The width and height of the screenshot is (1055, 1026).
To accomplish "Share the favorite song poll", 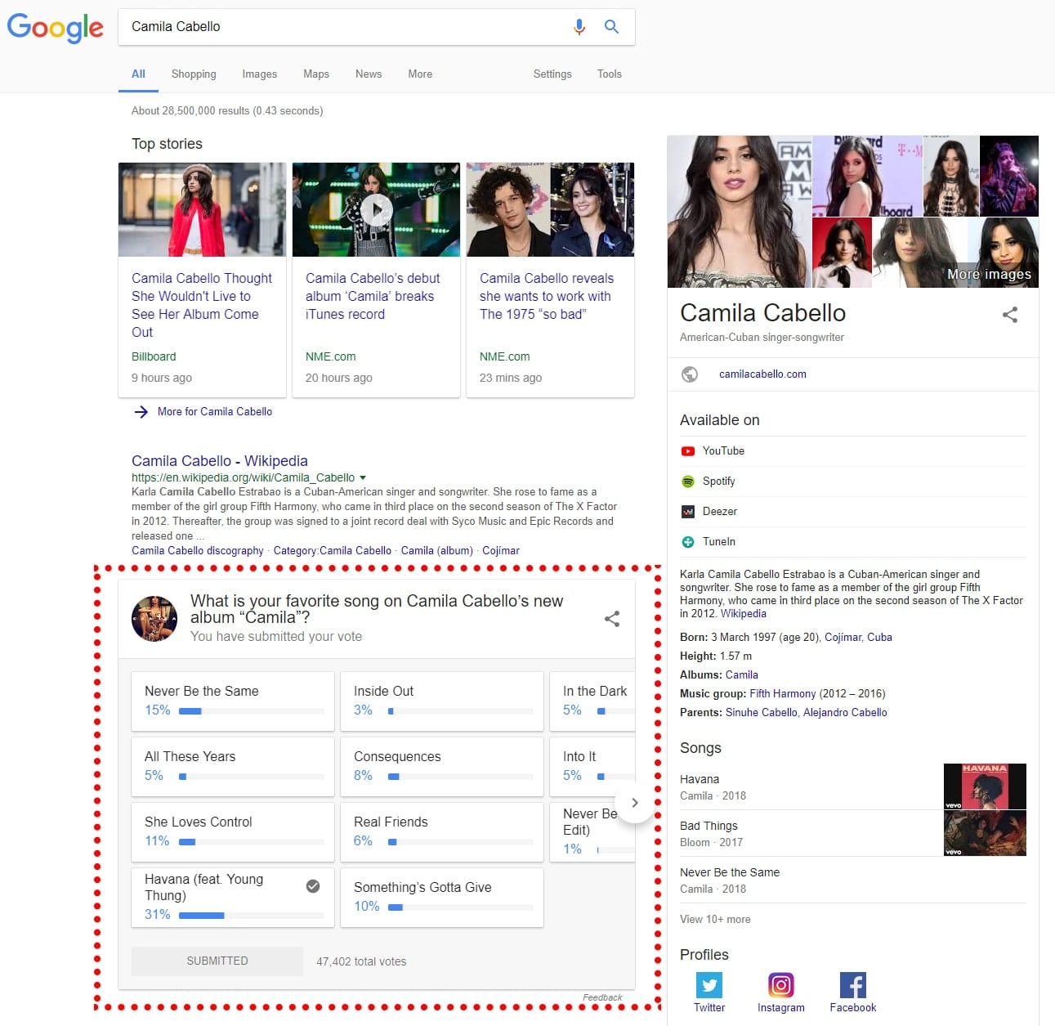I will (612, 619).
